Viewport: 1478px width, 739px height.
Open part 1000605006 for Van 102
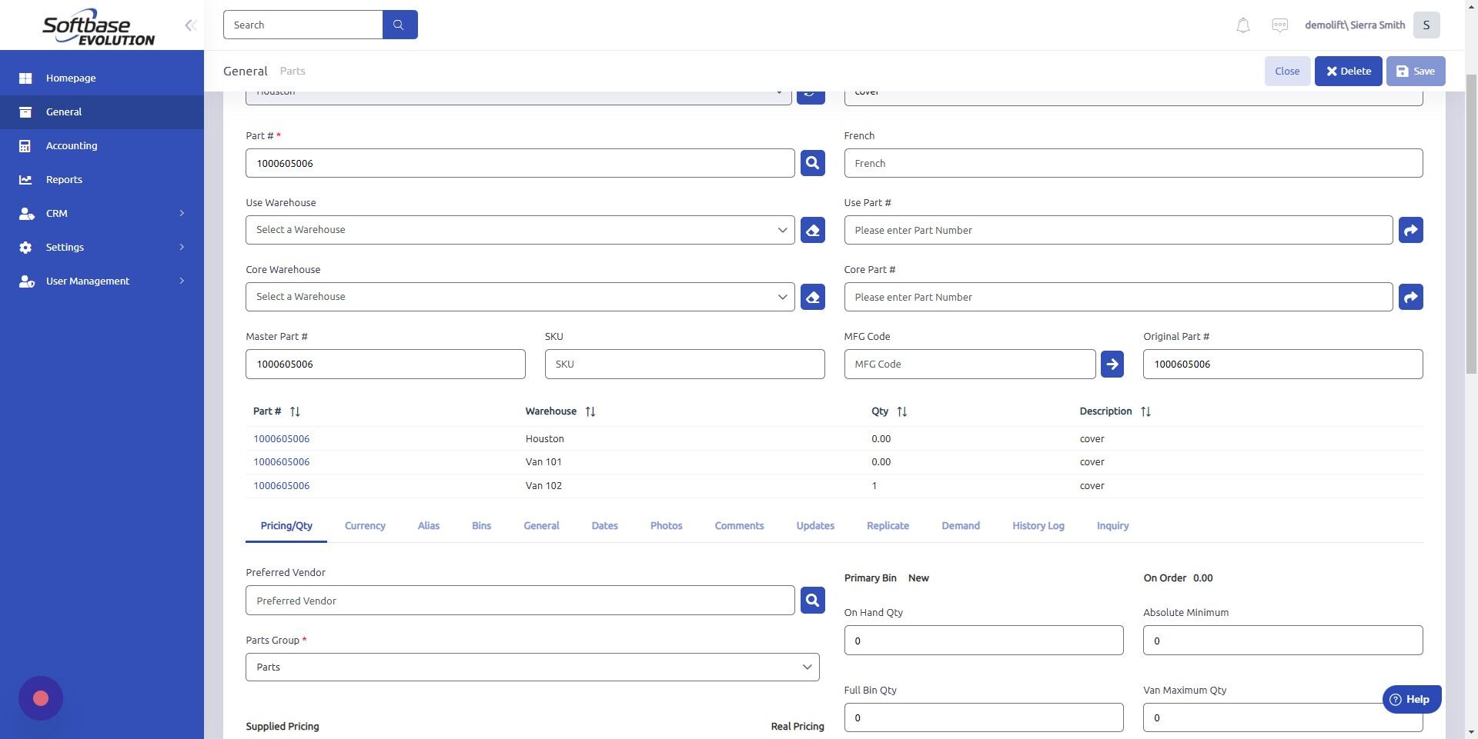[282, 485]
